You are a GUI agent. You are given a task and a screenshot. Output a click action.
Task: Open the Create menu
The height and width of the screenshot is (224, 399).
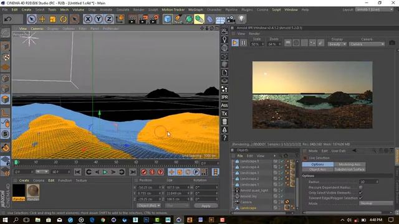click(x=26, y=10)
